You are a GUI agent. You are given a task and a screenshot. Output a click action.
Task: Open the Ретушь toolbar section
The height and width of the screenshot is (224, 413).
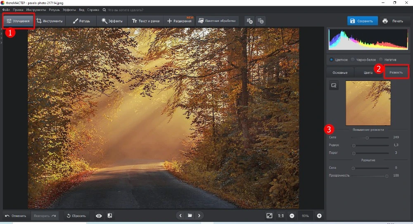(x=81, y=21)
